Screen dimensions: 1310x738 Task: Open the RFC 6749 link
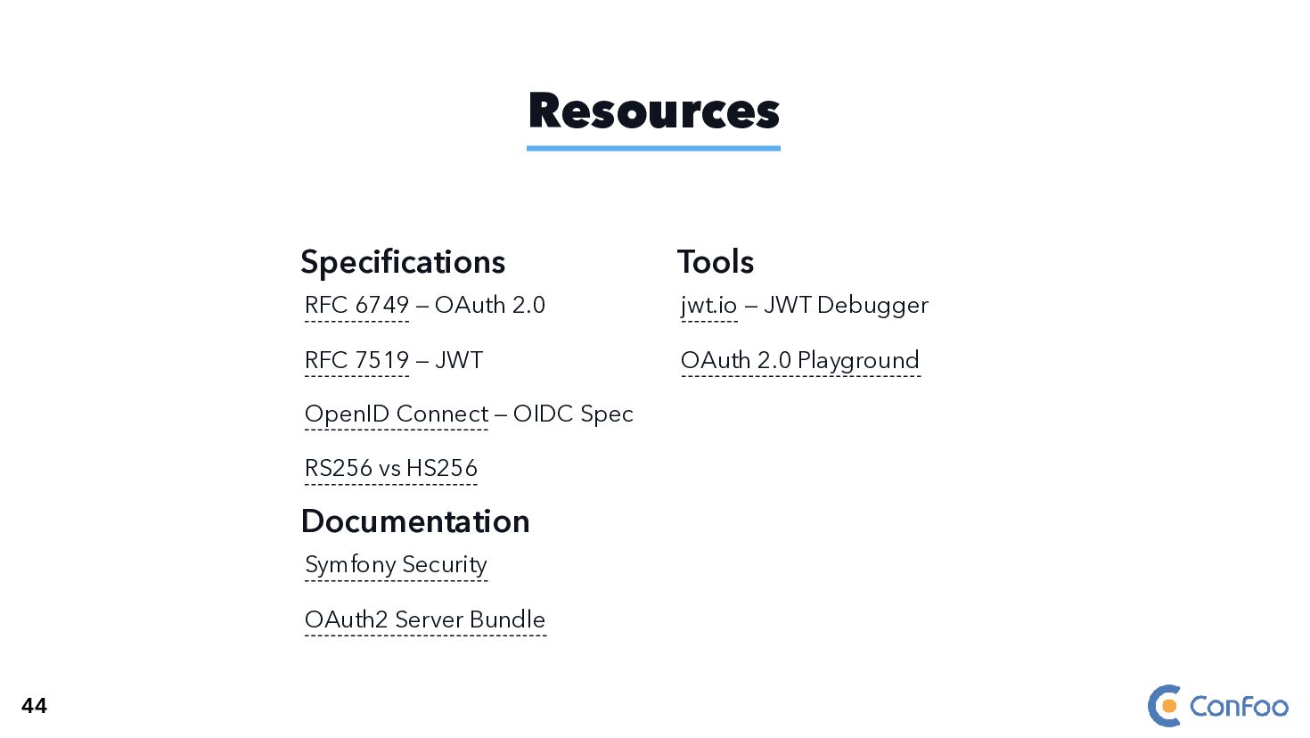point(356,306)
